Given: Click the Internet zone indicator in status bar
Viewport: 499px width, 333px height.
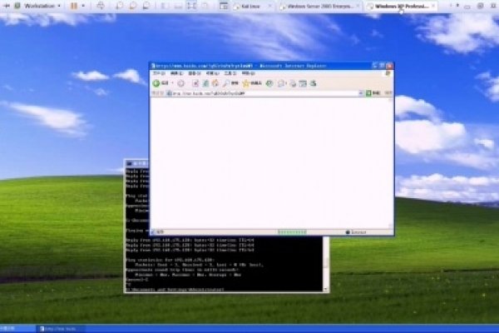Looking at the screenshot, I should pyautogui.click(x=356, y=232).
